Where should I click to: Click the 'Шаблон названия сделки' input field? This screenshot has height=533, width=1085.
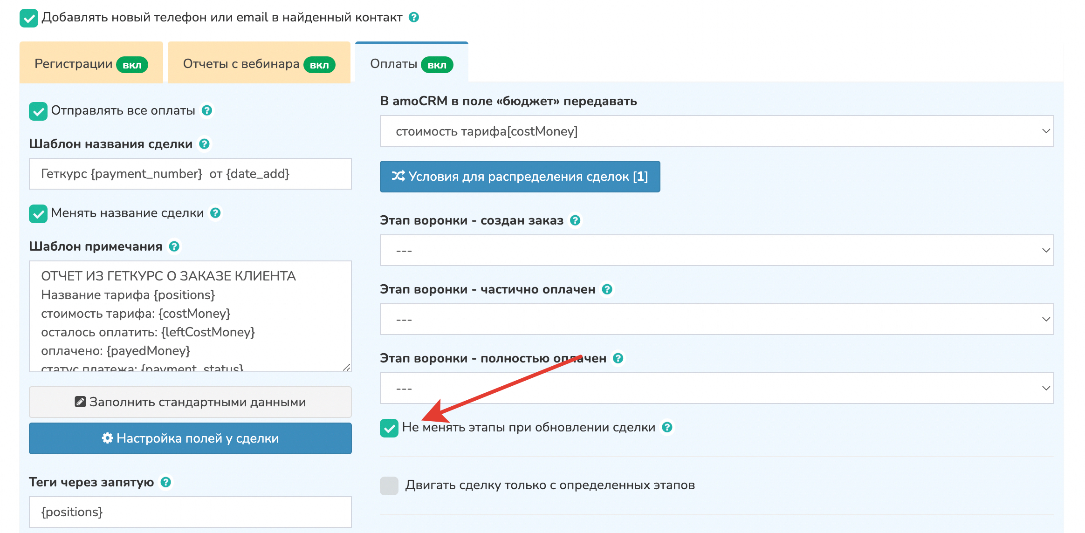(190, 174)
